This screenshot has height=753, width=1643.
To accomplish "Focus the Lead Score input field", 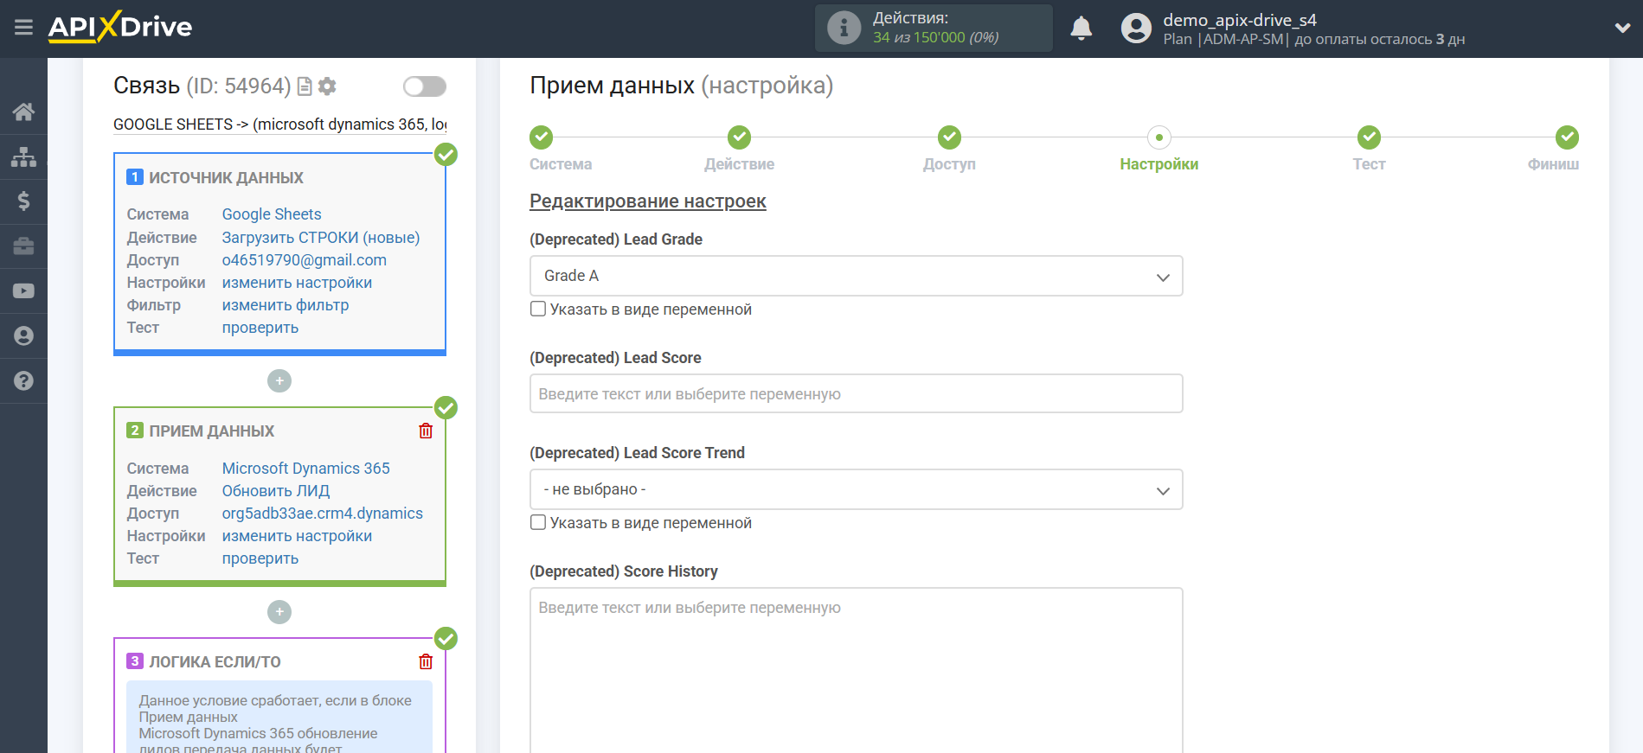I will (x=856, y=393).
